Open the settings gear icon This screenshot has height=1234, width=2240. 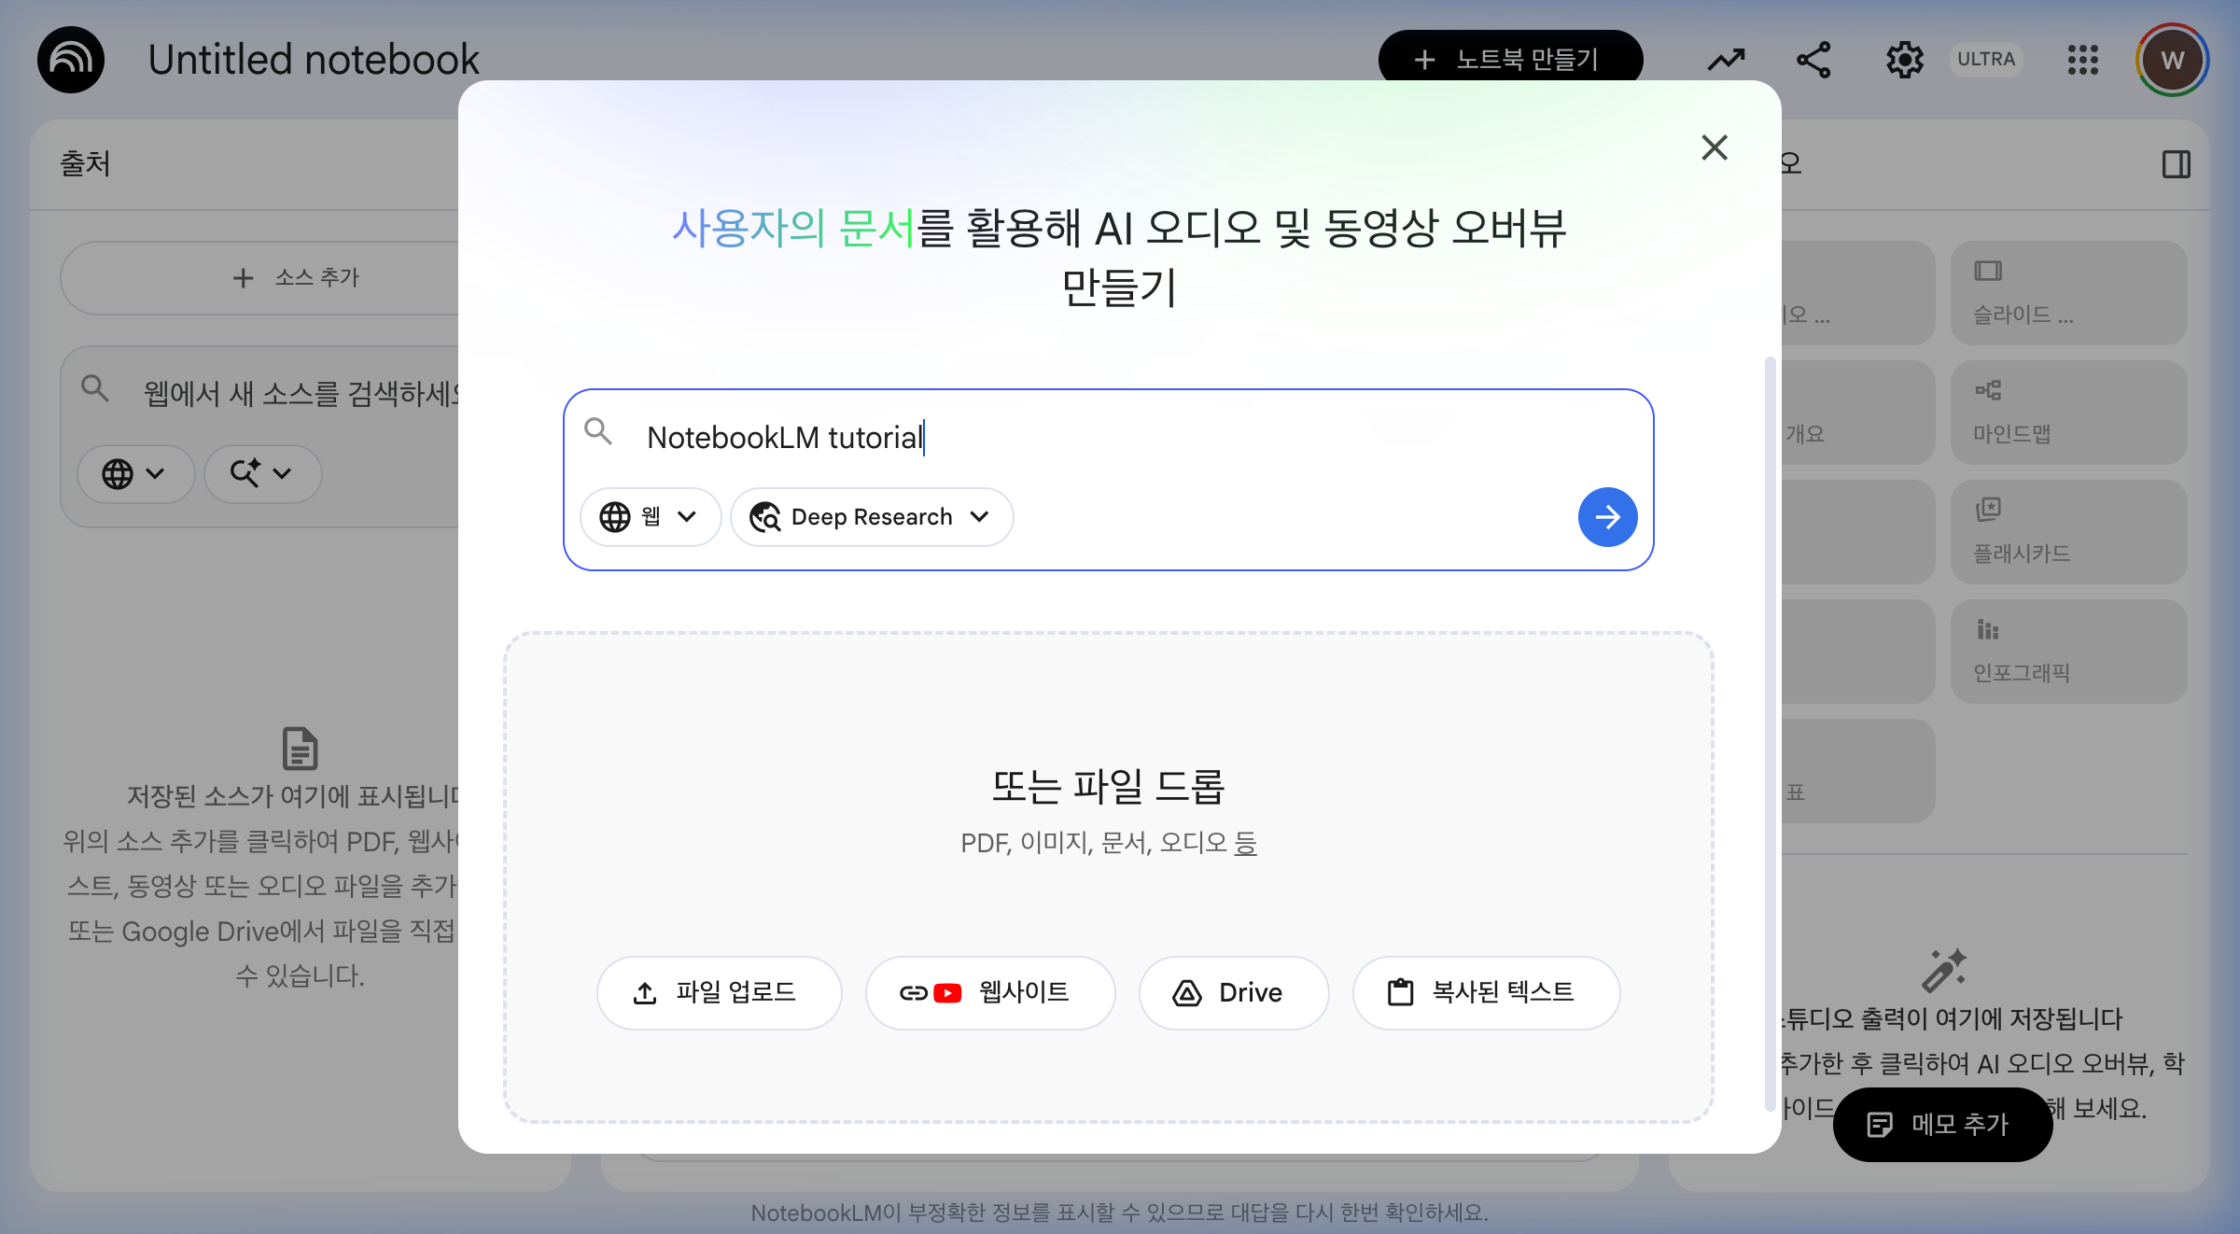1904,60
